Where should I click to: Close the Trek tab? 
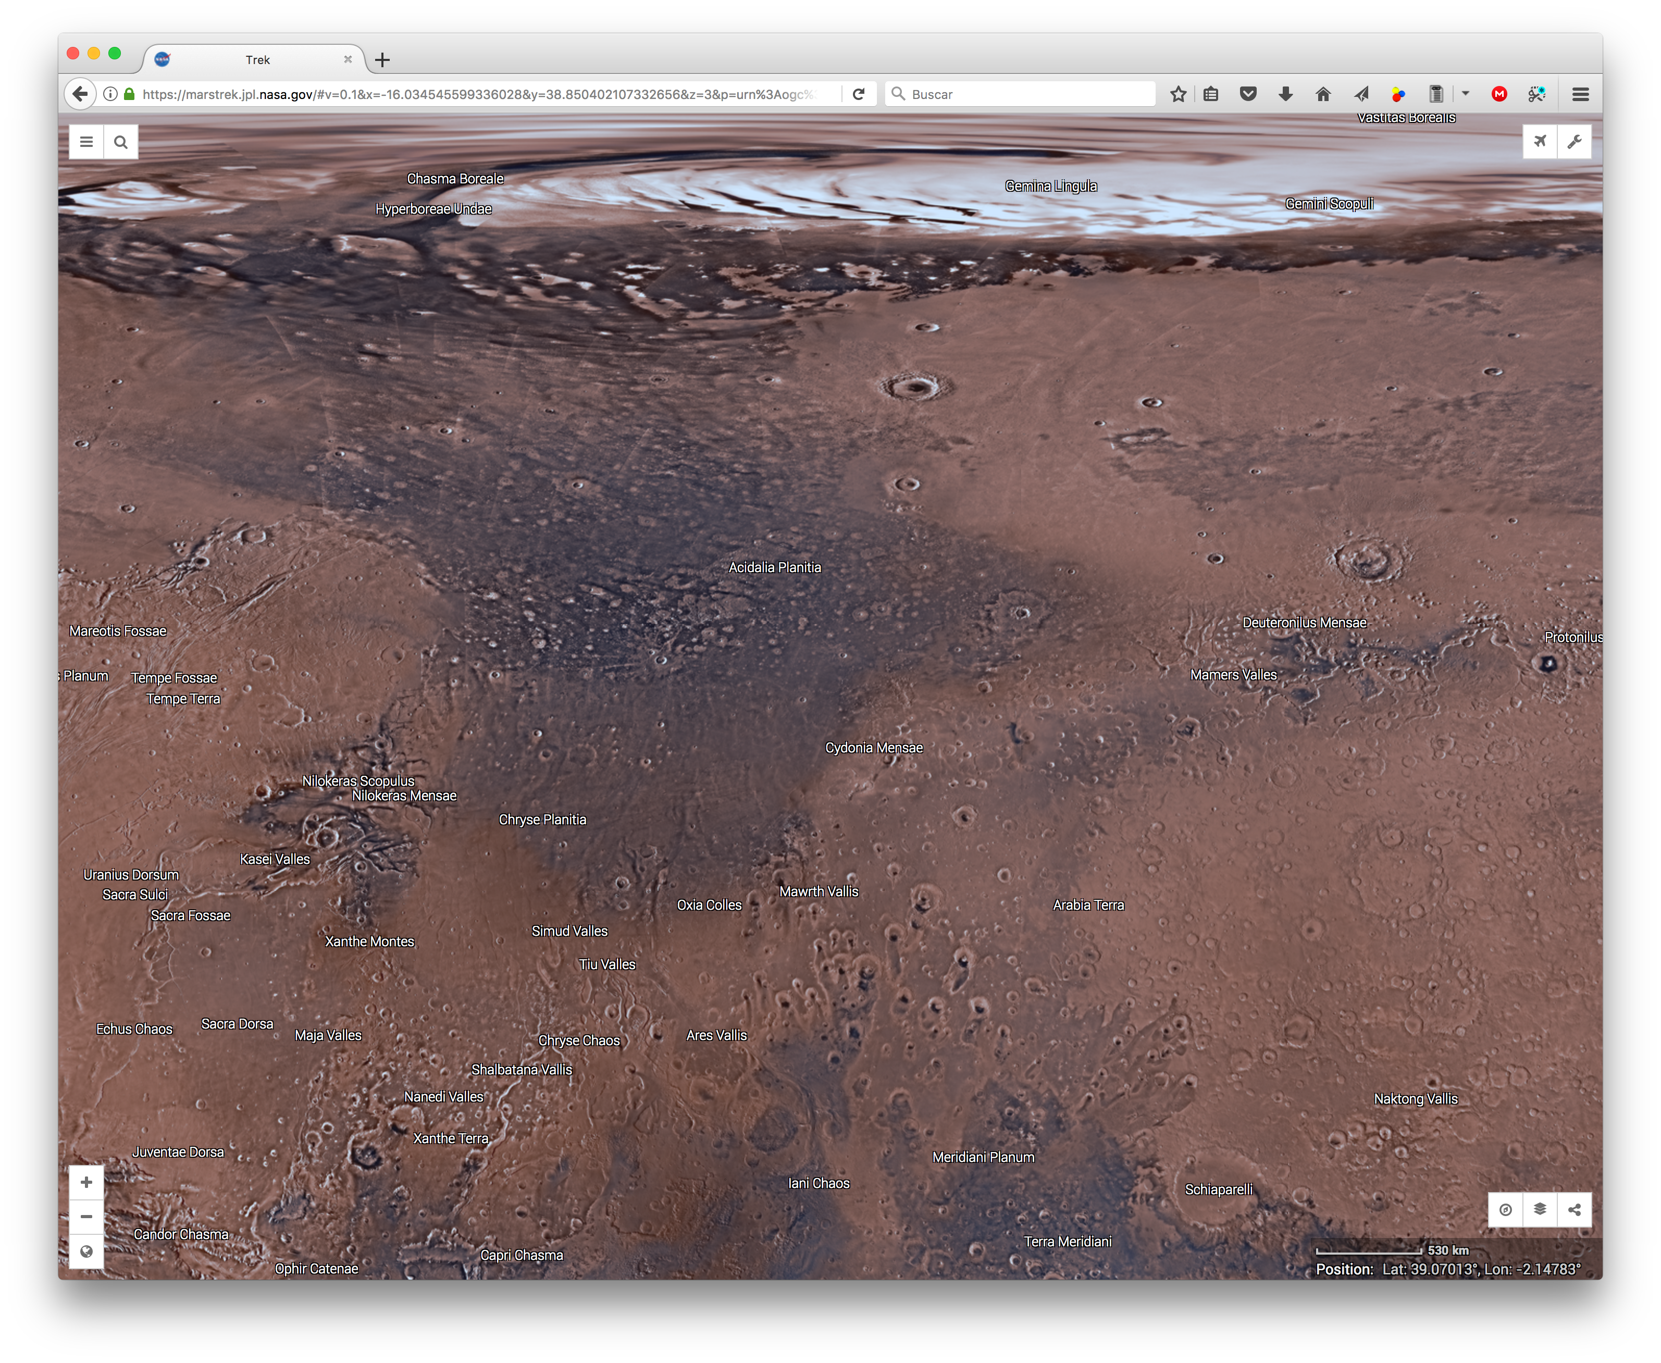(x=348, y=60)
